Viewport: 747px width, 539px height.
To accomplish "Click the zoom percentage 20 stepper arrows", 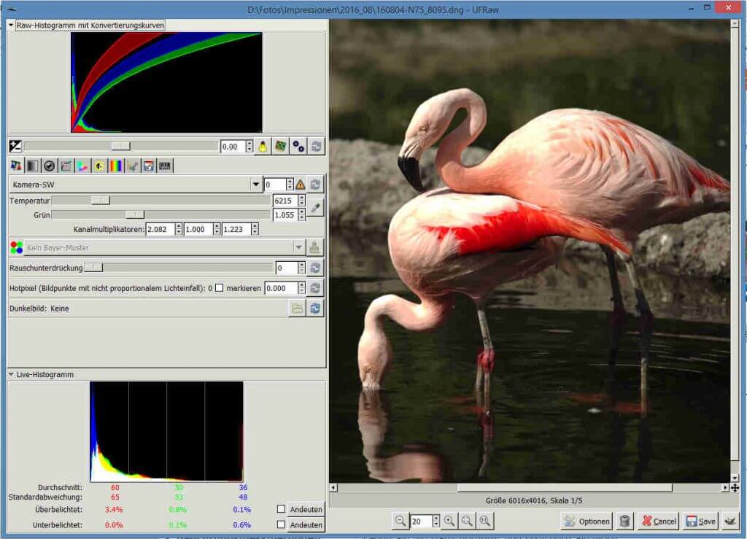I will [x=436, y=521].
